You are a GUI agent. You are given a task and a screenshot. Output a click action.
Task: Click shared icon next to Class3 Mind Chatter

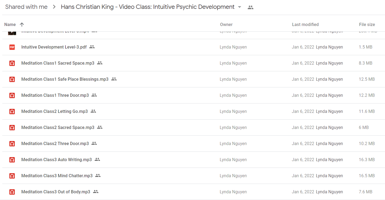(x=98, y=176)
